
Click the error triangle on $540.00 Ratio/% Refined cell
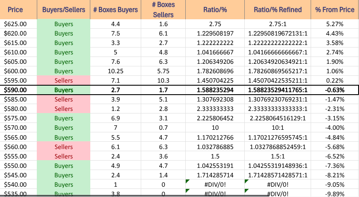(246, 181)
